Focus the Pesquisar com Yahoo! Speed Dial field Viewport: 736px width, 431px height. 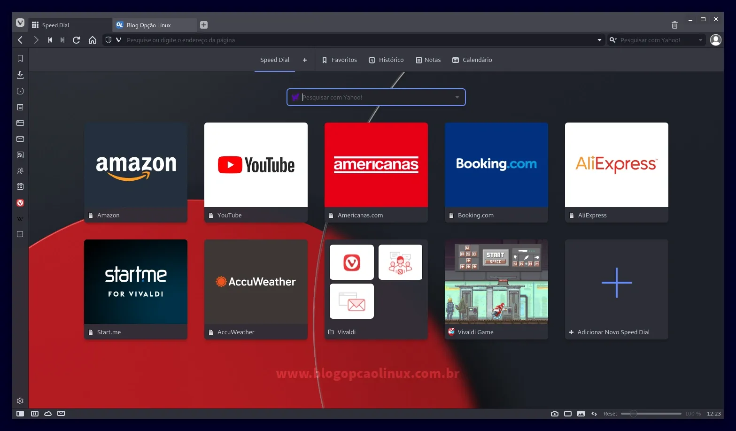(x=376, y=97)
